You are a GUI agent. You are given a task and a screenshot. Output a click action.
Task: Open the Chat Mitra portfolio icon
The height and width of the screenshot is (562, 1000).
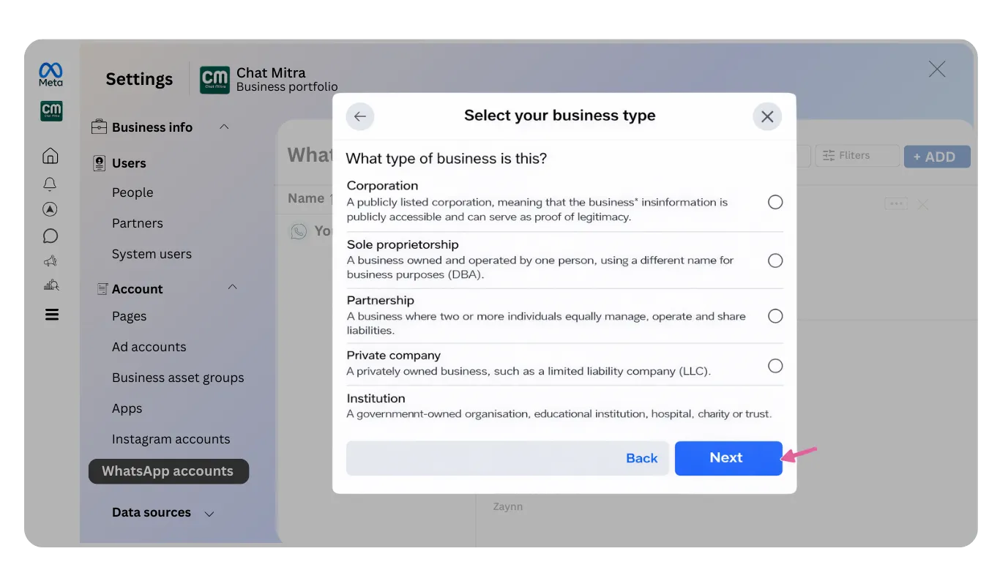coord(214,78)
